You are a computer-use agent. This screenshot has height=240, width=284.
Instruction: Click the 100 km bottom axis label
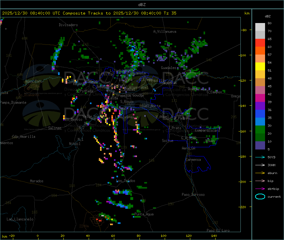click(163, 236)
